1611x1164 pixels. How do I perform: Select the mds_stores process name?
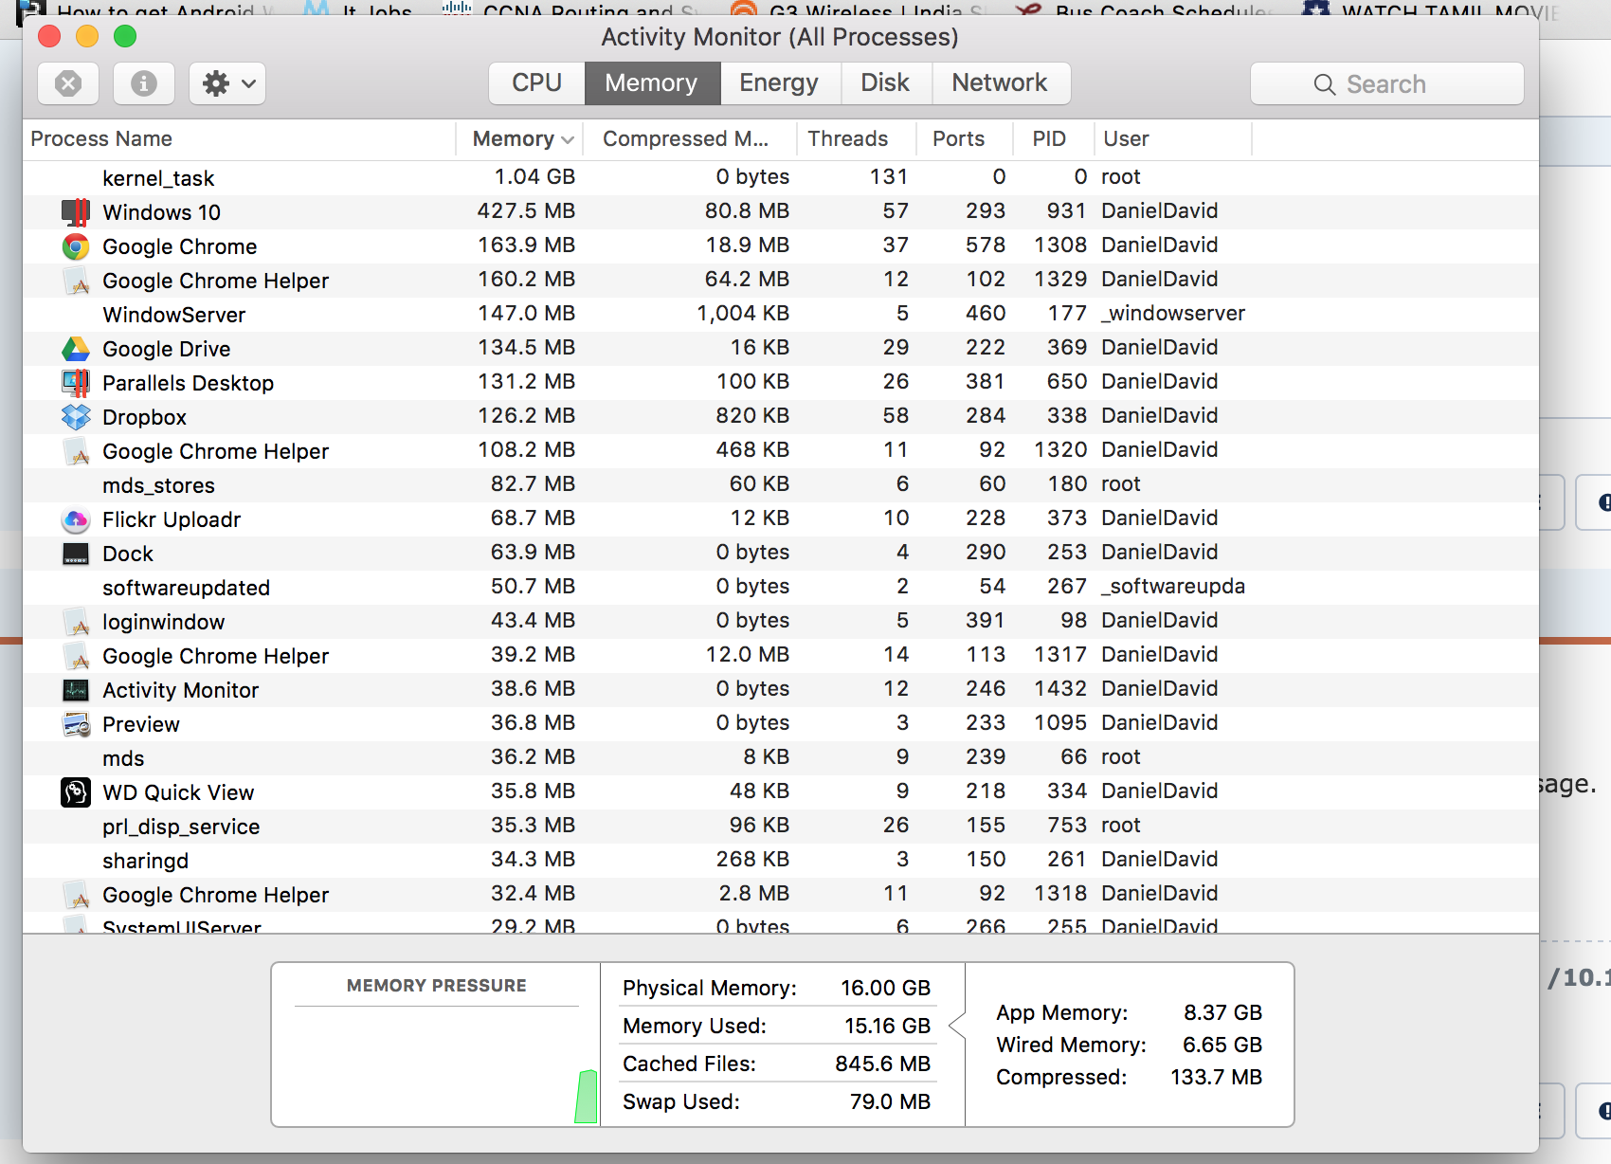point(158,485)
